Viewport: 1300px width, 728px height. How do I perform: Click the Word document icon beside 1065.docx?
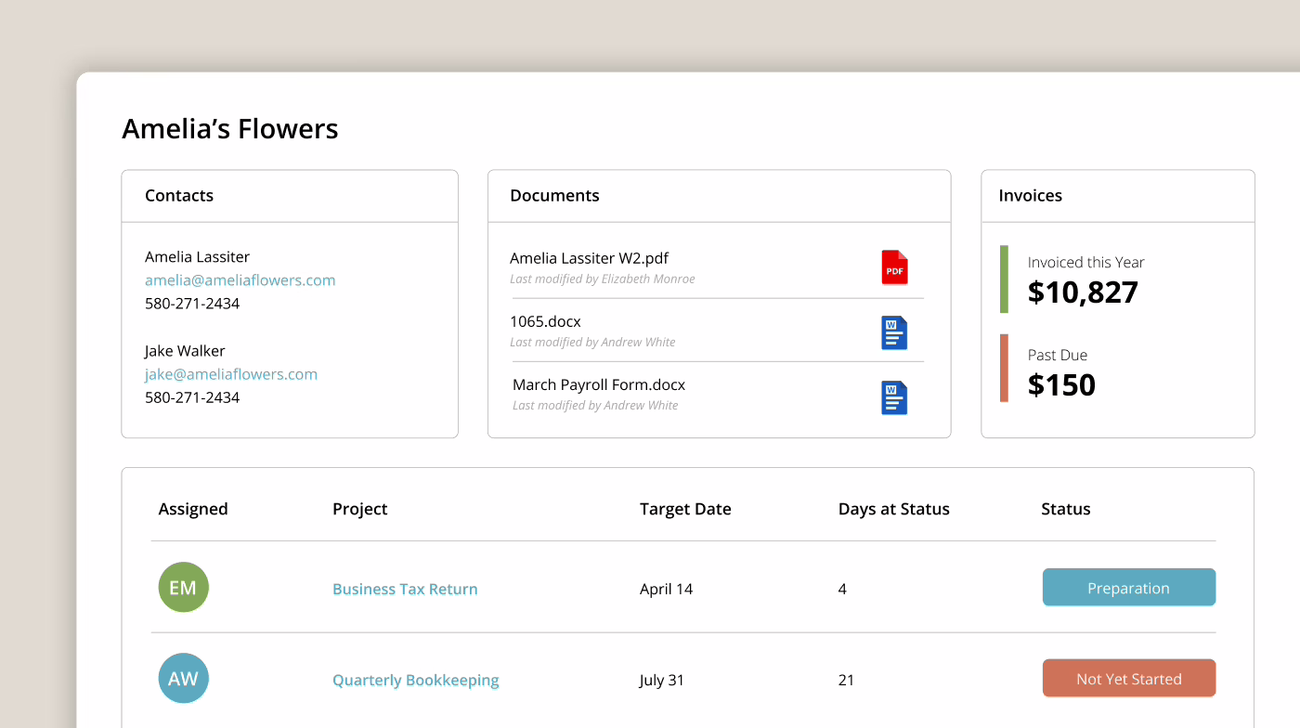coord(893,332)
